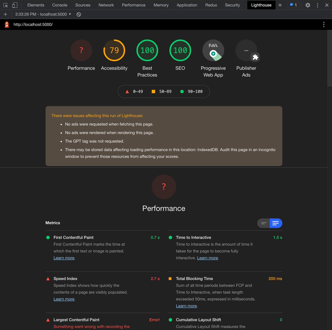Click the Largest Contentful Paint metric title
This screenshot has height=330, width=332.
pos(76,320)
